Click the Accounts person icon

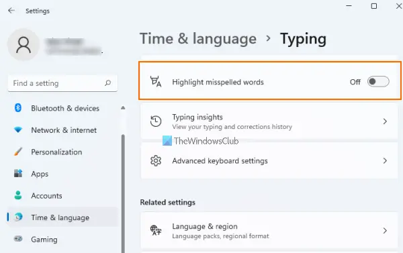18,195
